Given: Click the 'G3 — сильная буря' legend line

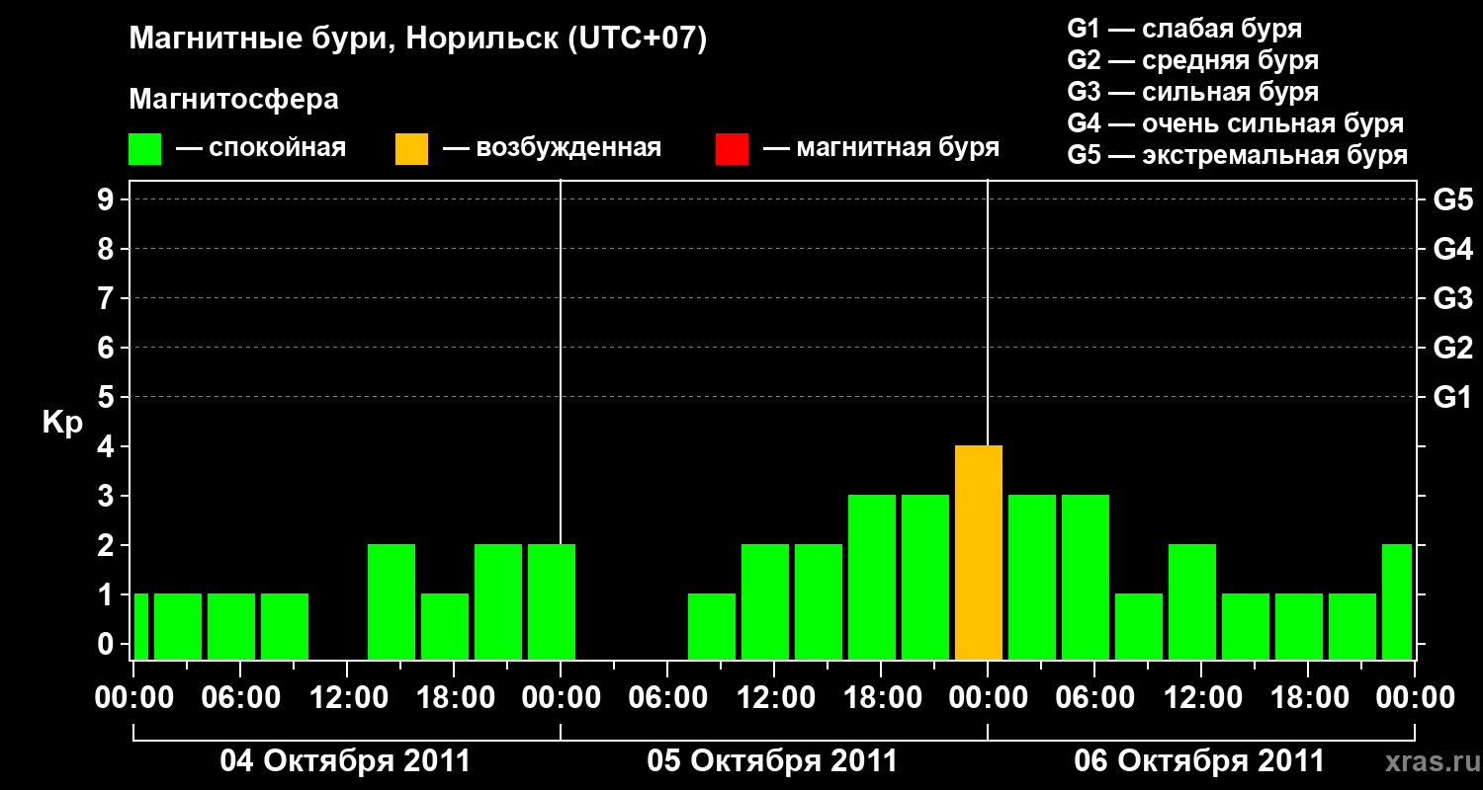Looking at the screenshot, I should coord(1192,92).
